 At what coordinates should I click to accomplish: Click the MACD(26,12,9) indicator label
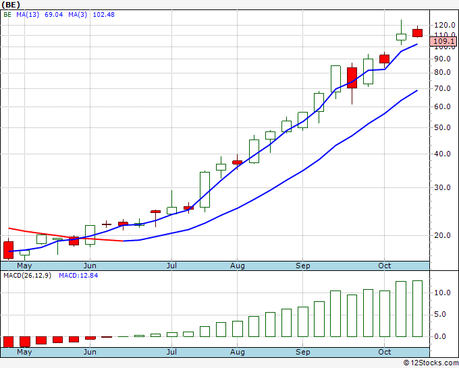pos(27,276)
